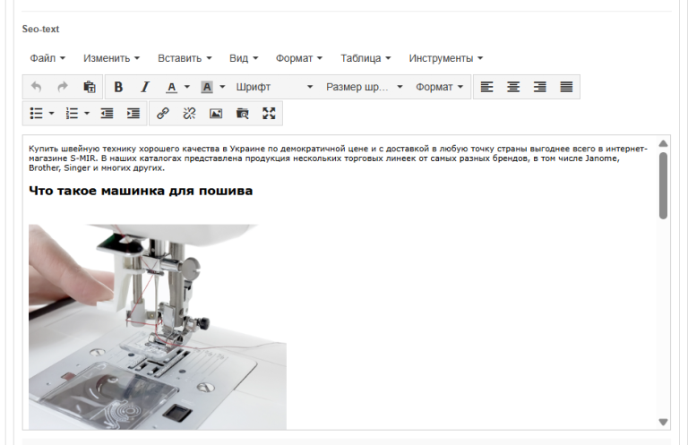Toggle bold formatting
This screenshot has height=445, width=688.
(118, 87)
